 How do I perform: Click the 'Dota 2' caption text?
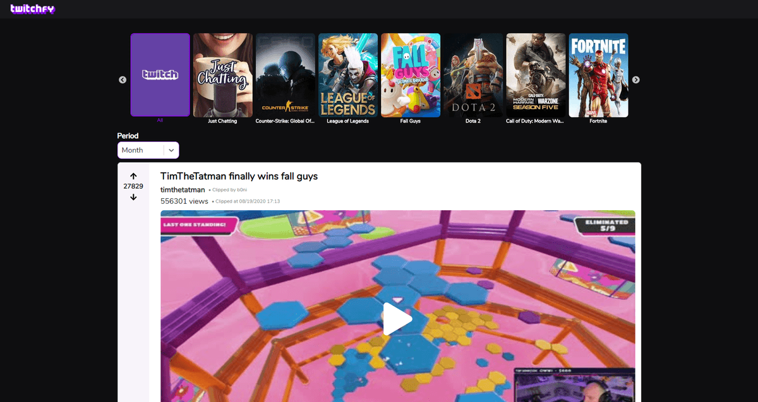[473, 121]
